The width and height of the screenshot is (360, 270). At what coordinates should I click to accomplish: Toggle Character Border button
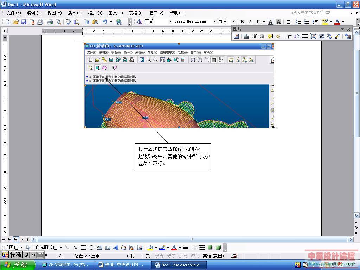point(270,22)
